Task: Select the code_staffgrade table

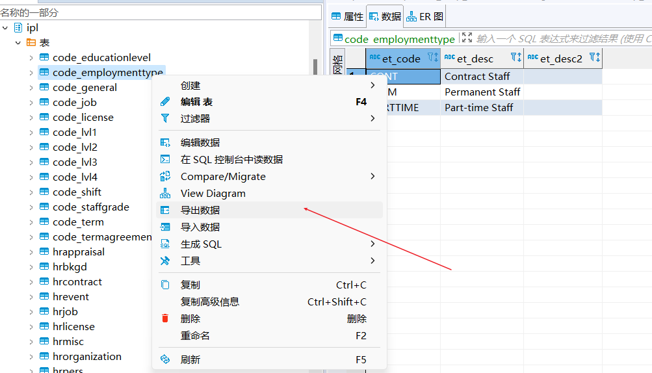Action: point(91,207)
